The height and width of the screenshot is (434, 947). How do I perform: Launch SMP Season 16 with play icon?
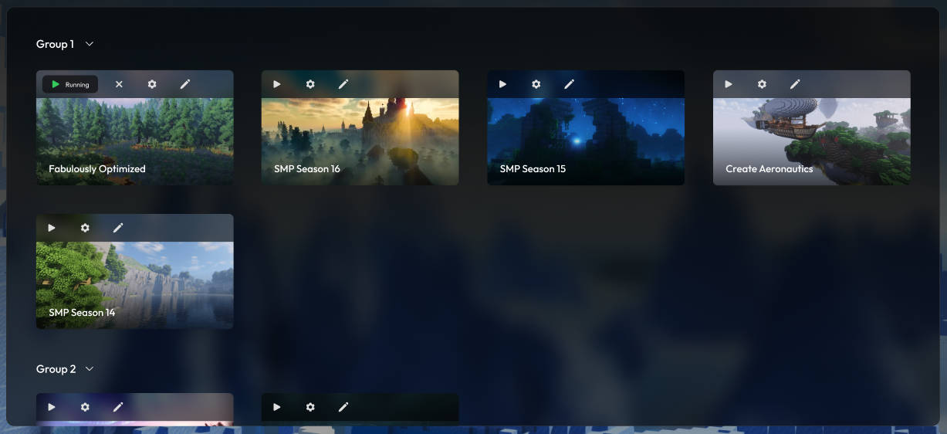(x=277, y=84)
